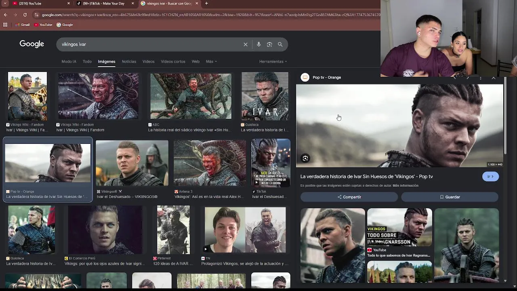Select the Web search tab
The width and height of the screenshot is (517, 291).
point(195,61)
